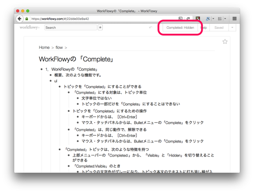Click in the Search box

click(70, 28)
